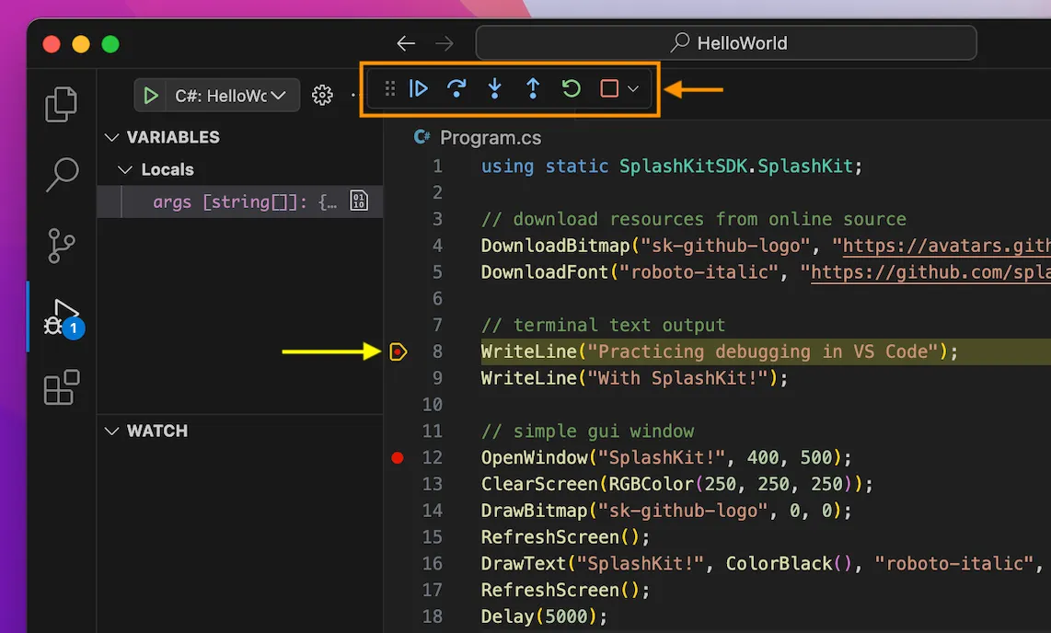The width and height of the screenshot is (1051, 633).
Task: Collapse the WATCH section
Action: 112,431
